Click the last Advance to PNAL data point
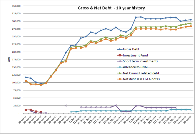This screenshot has height=134, width=195. pyautogui.click(x=191, y=110)
